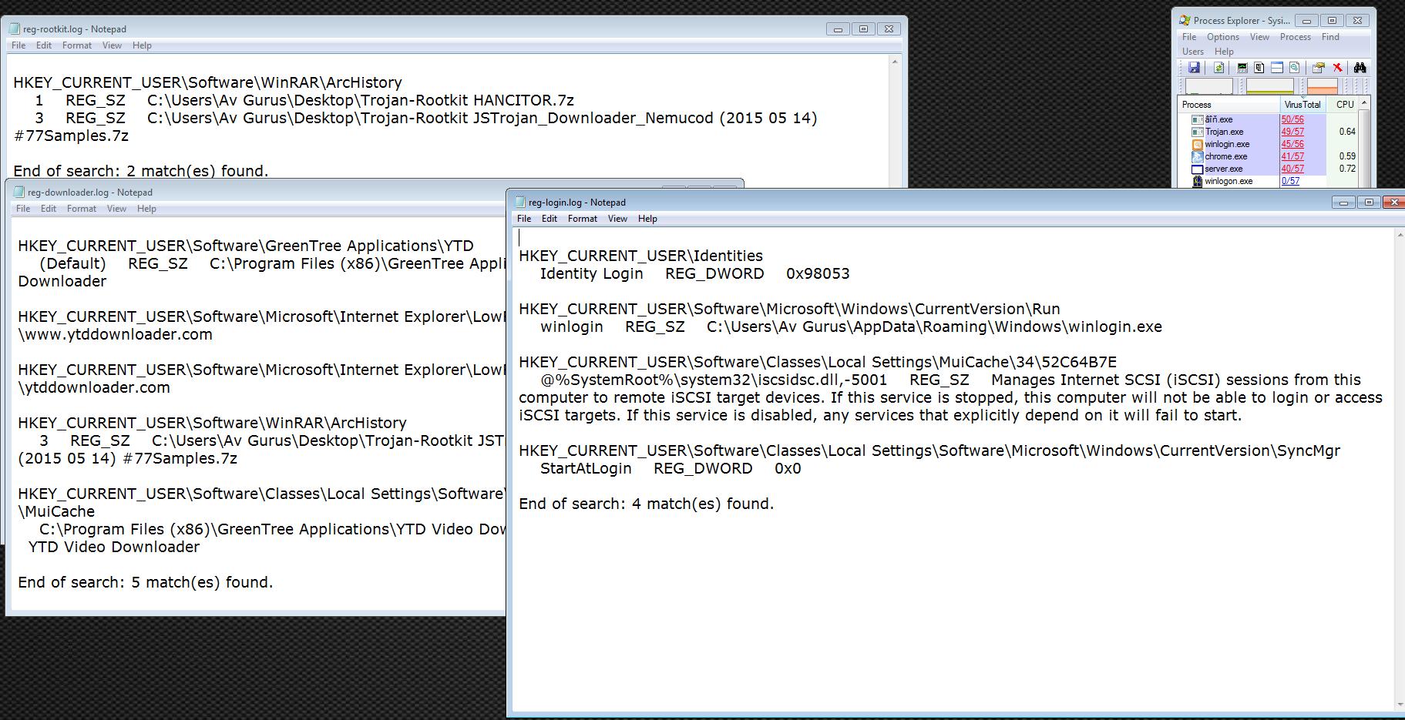This screenshot has width=1405, height=720.
Task: Click the orange icon beside winlogin.exe
Action: (1198, 144)
